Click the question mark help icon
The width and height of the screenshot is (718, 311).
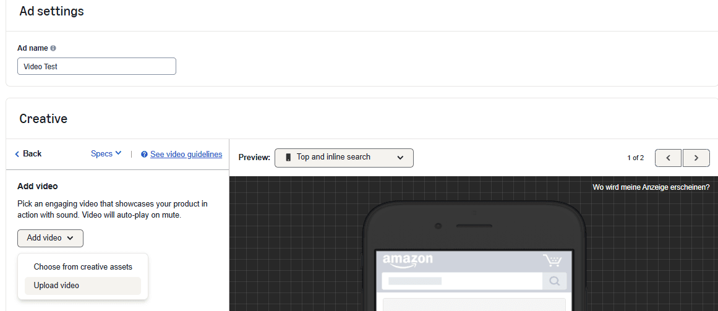click(144, 155)
